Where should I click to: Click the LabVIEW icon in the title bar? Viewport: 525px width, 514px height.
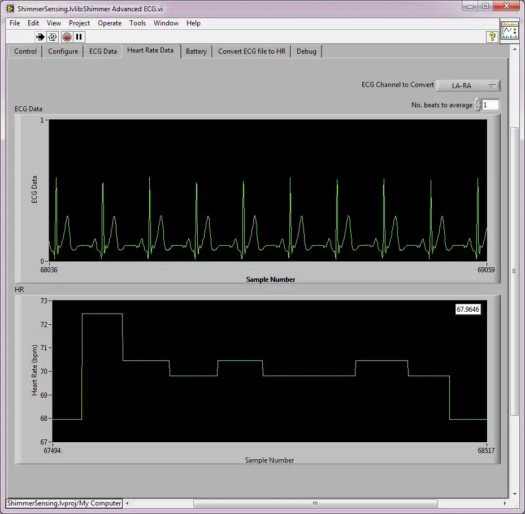10,8
